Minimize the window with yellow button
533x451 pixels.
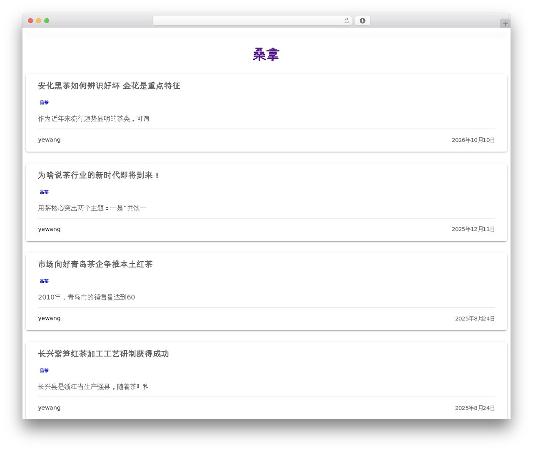(x=38, y=21)
